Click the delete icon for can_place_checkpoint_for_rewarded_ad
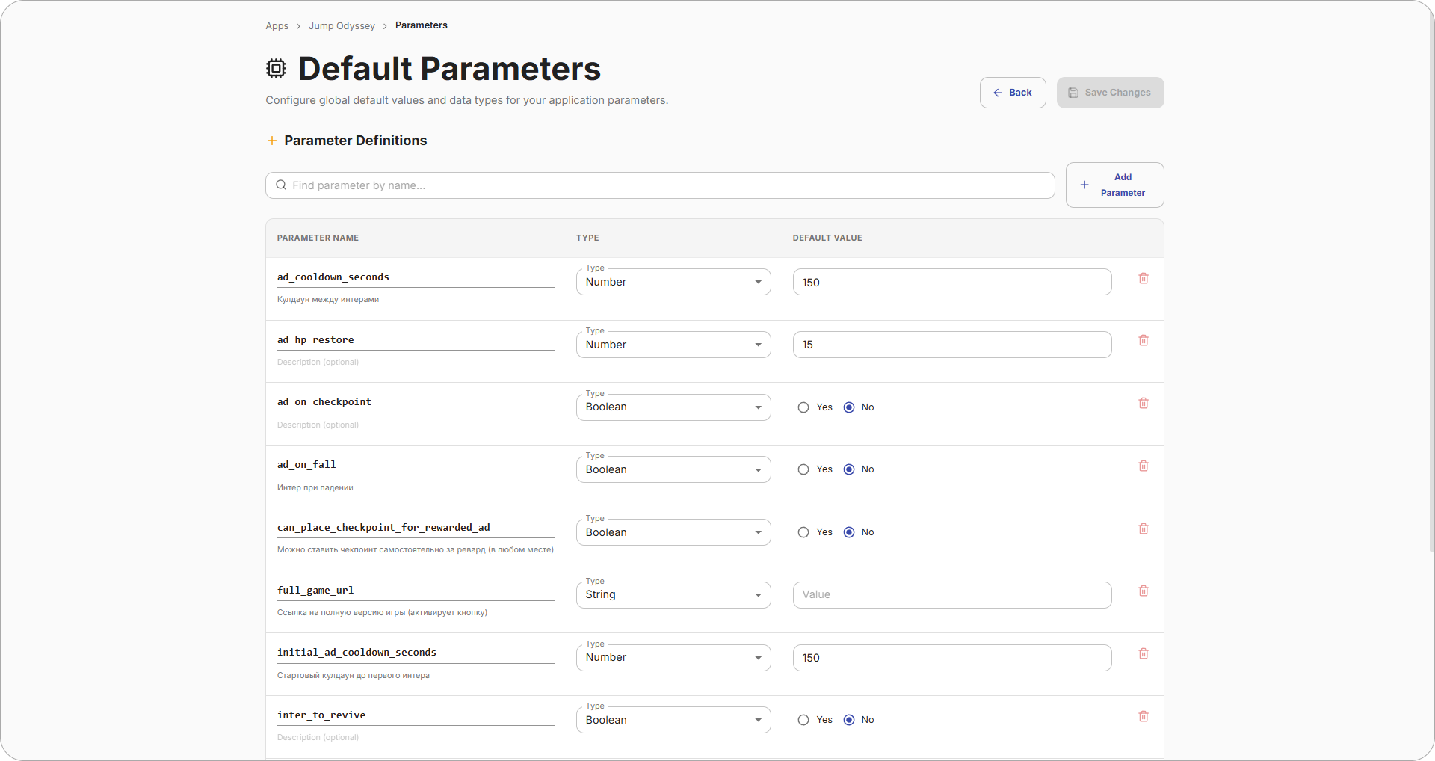 (x=1144, y=528)
